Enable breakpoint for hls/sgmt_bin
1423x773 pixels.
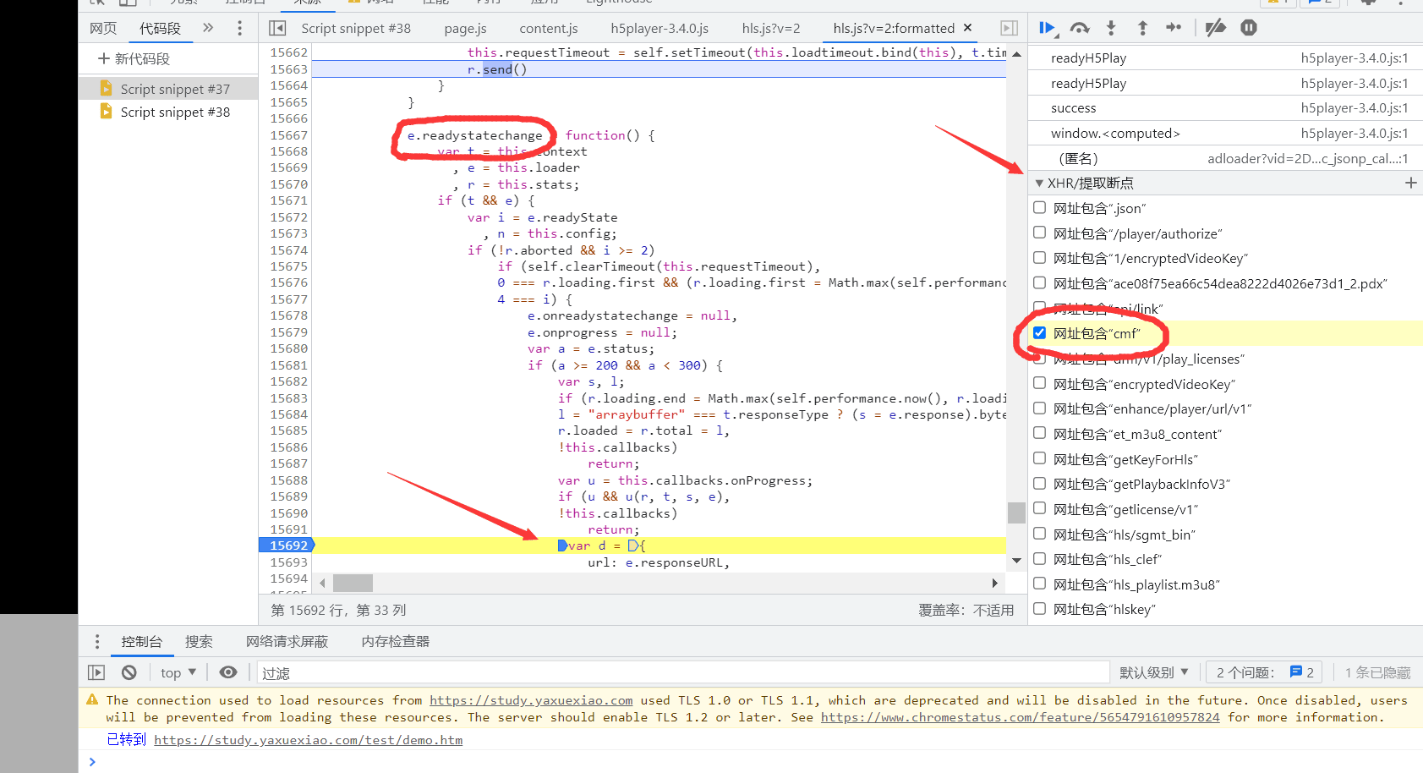point(1040,534)
